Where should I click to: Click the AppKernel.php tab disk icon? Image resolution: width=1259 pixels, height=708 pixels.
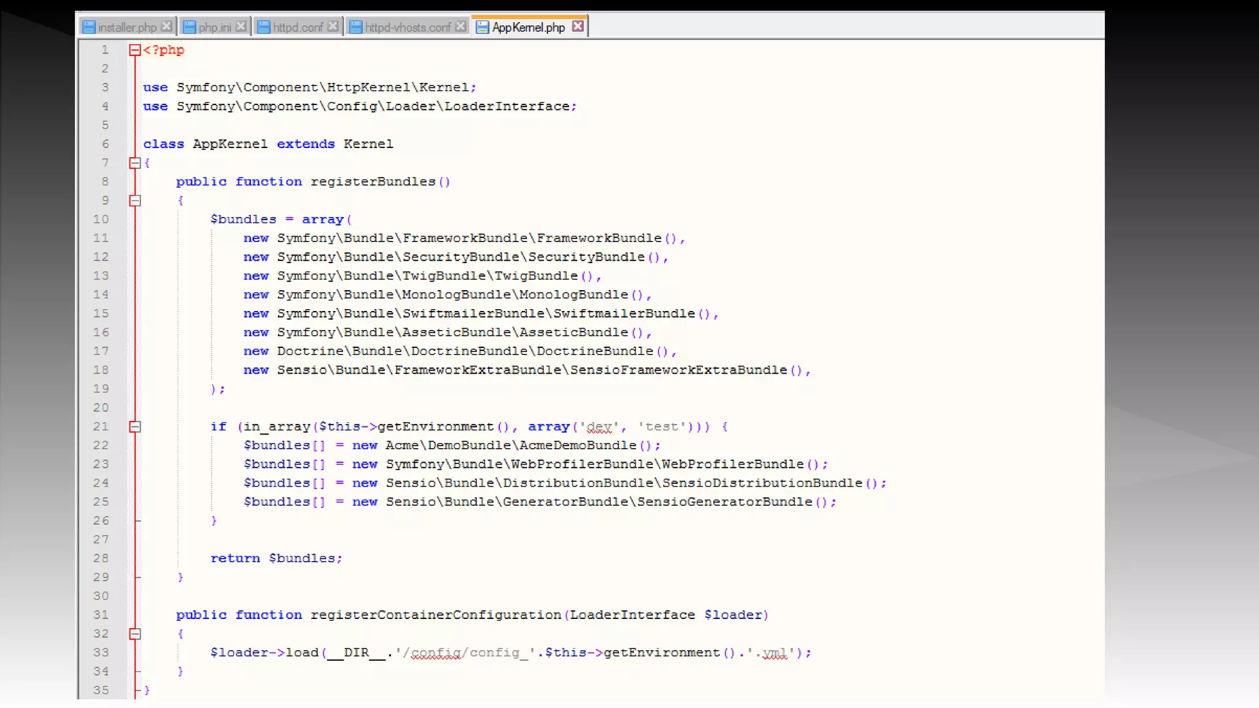pyautogui.click(x=483, y=27)
